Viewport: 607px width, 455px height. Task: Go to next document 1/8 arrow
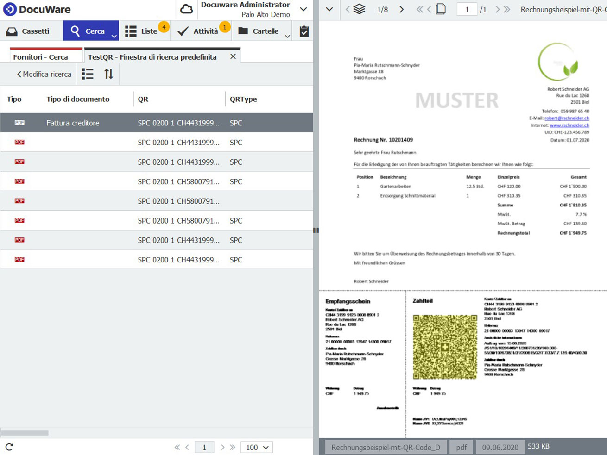point(402,9)
